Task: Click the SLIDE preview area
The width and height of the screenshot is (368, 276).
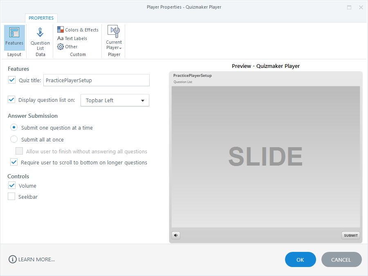Action: pos(266,157)
